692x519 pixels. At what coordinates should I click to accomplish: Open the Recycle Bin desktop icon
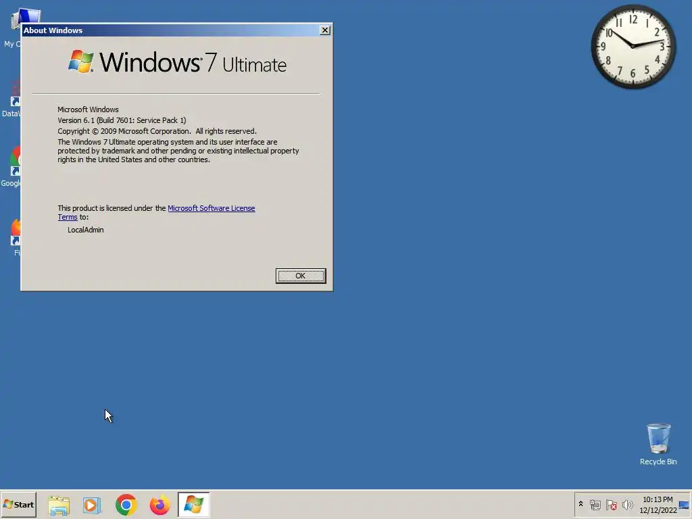click(x=658, y=444)
